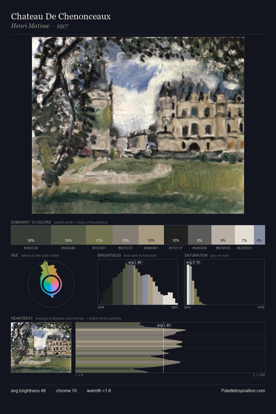Click the near-black #1F211F swatch
Screen dimensions: 276x414
[x=176, y=235]
